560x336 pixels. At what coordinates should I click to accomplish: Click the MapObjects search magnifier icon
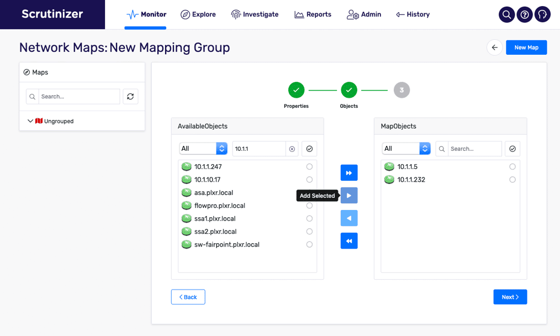click(442, 149)
